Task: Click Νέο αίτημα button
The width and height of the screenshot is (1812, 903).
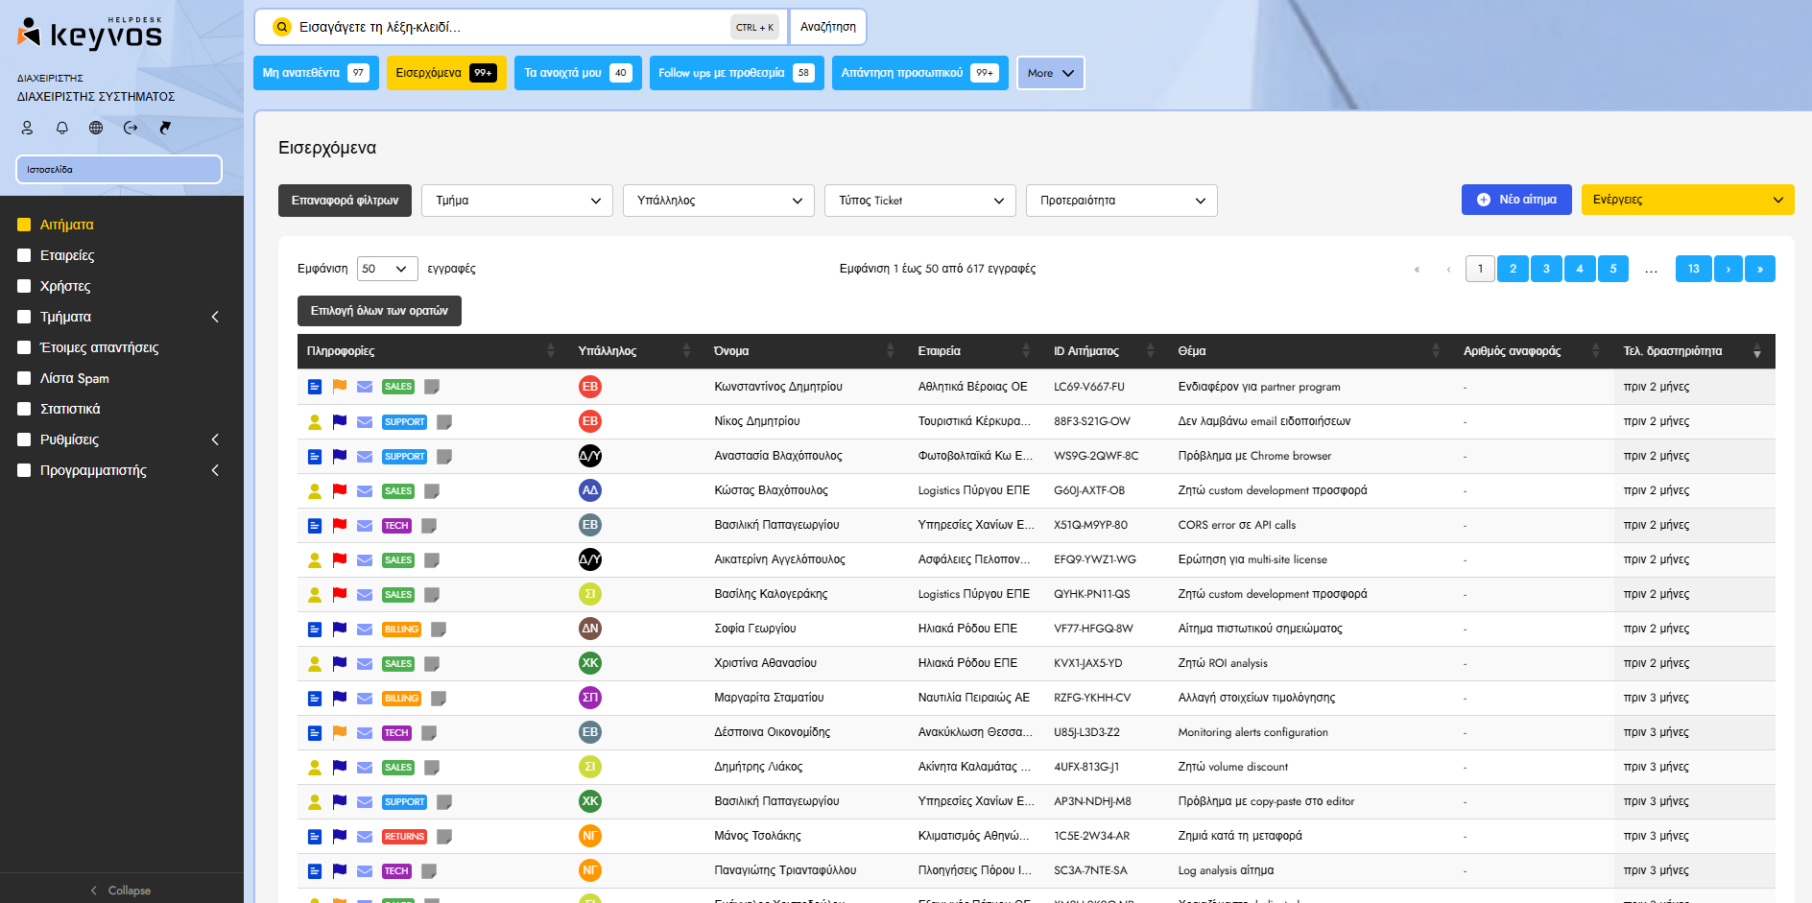Action: click(x=1516, y=200)
